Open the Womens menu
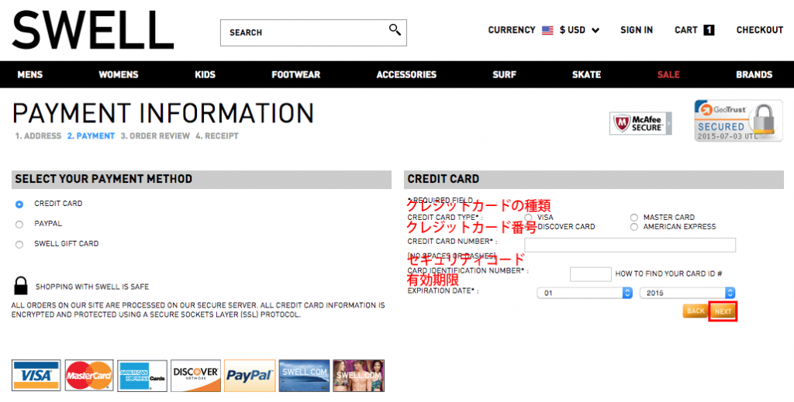 (x=119, y=74)
